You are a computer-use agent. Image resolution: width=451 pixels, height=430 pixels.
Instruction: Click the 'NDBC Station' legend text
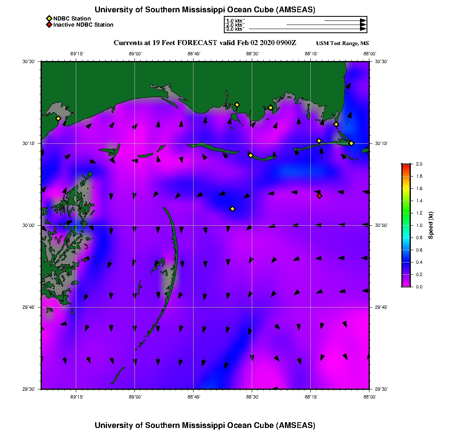tap(72, 19)
